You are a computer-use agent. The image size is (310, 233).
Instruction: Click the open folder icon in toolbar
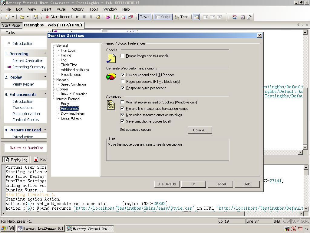coord(22,17)
